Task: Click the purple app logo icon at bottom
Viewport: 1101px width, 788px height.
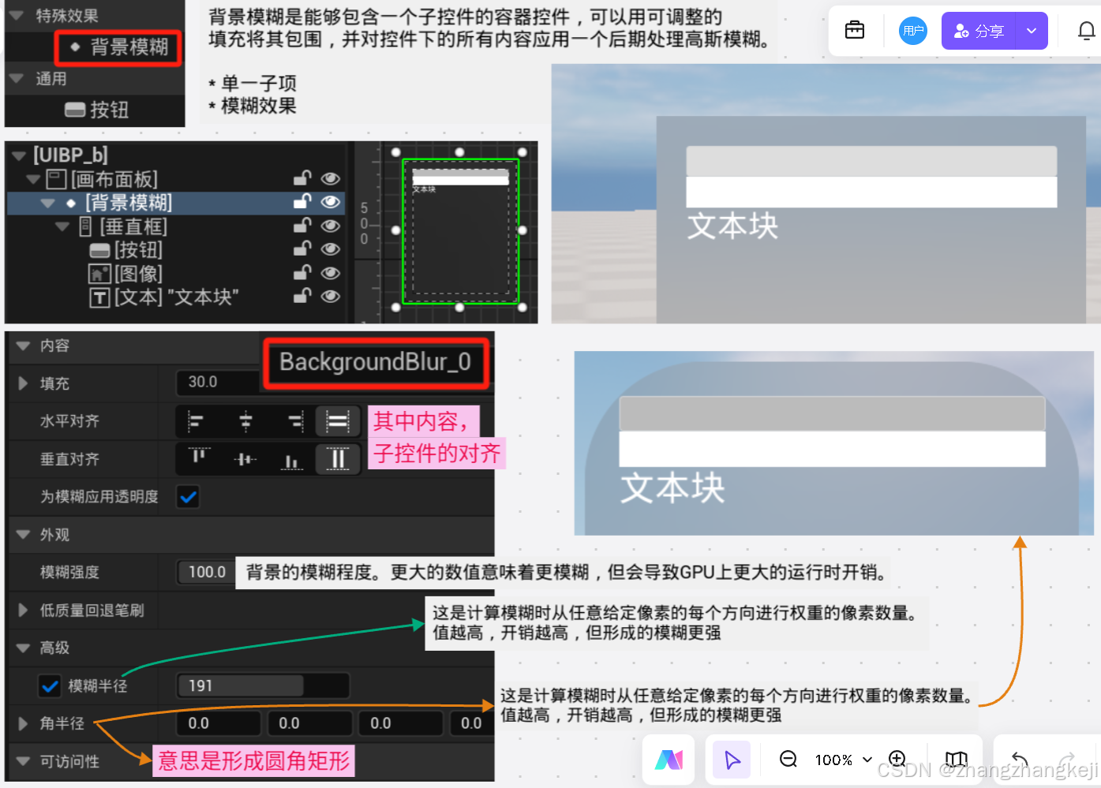Action: click(668, 760)
